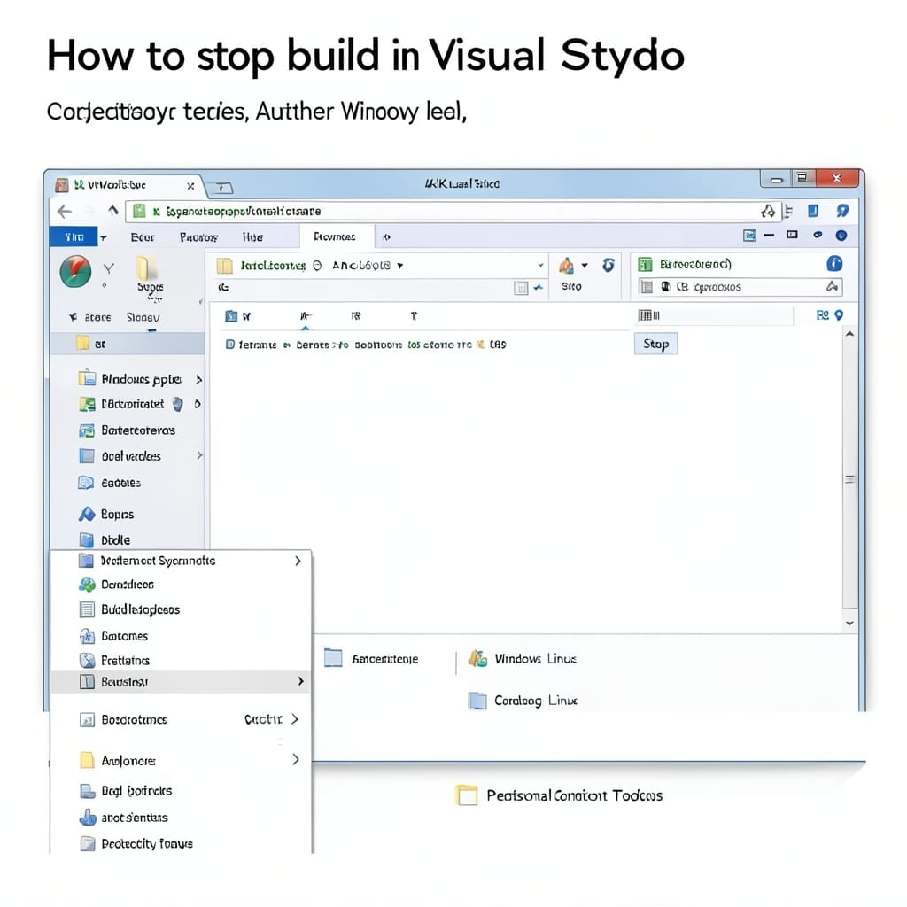Viewport: 907px width, 907px height.
Task: Click the grid column icon above Stop
Action: tap(648, 315)
